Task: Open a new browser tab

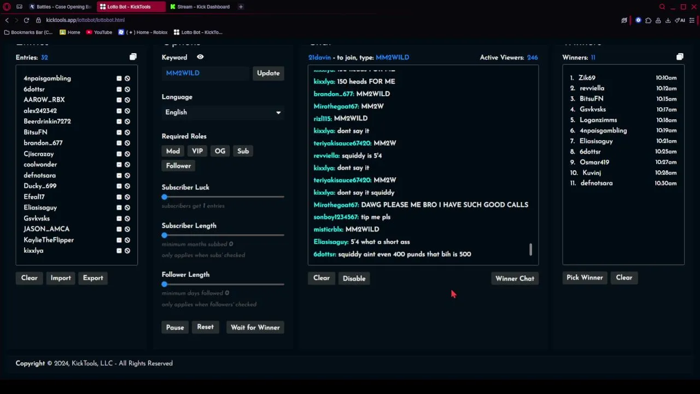Action: click(241, 7)
